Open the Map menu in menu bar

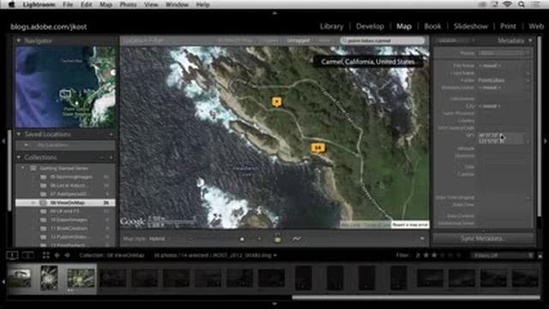(x=106, y=4)
